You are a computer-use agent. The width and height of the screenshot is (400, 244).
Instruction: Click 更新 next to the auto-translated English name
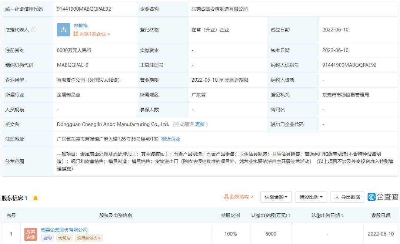(200, 124)
